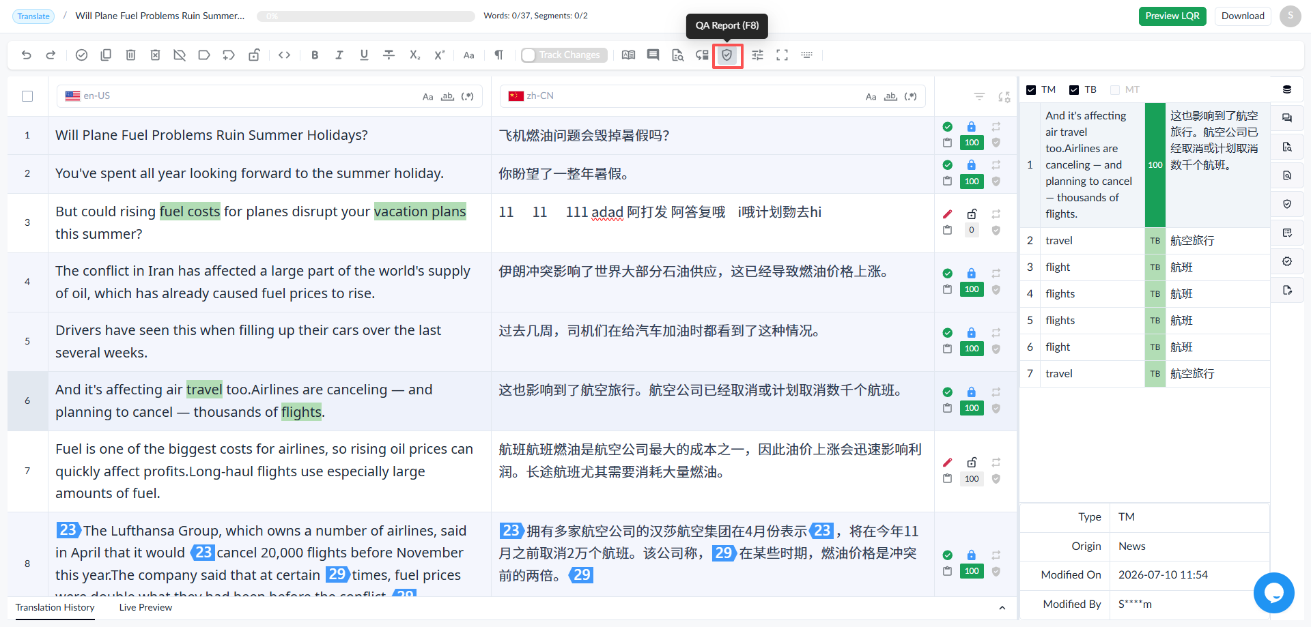Undo the last edit
Image resolution: width=1311 pixels, height=627 pixels.
click(x=27, y=55)
